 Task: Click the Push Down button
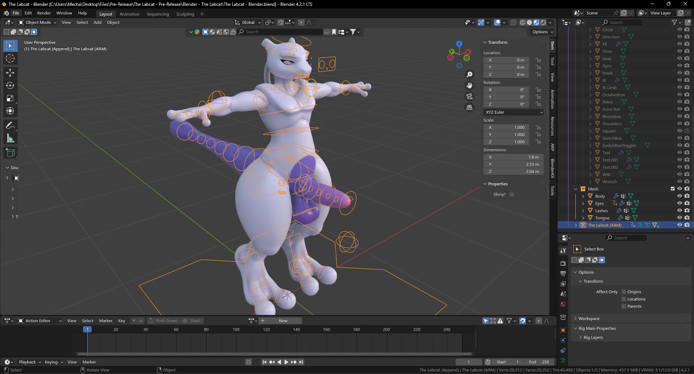[x=163, y=321]
